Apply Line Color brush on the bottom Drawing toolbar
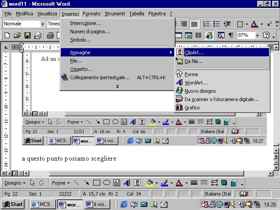The width and height of the screenshot is (280, 210). (164, 183)
